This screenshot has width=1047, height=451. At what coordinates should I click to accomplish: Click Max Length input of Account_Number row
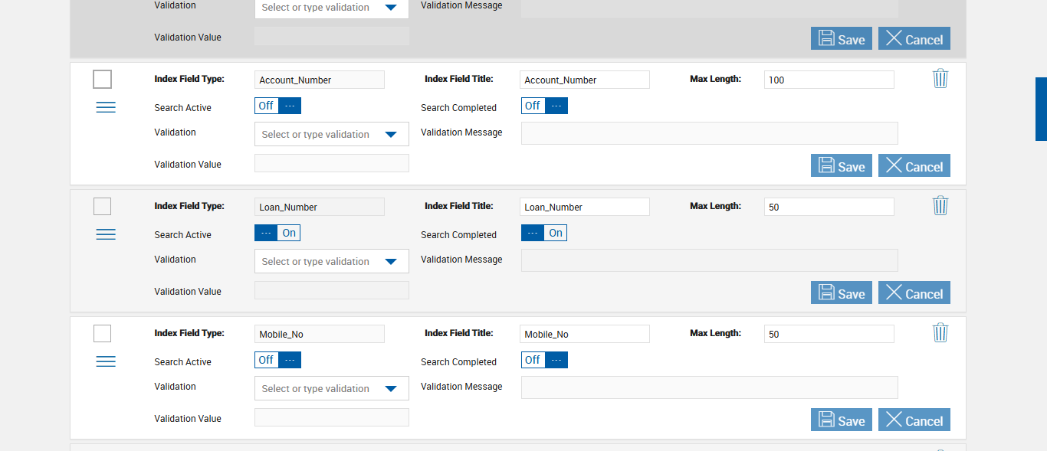[x=829, y=80]
